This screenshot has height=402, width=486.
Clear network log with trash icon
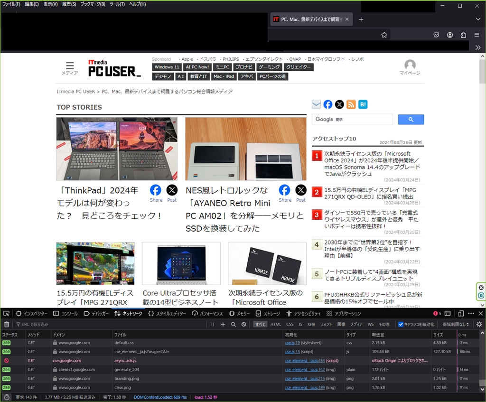click(6, 324)
